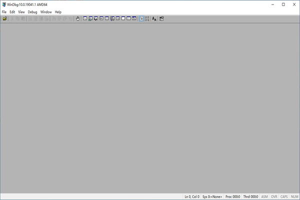Open the Disassembly window icon
This screenshot has width=300, height=200.
(x=118, y=18)
